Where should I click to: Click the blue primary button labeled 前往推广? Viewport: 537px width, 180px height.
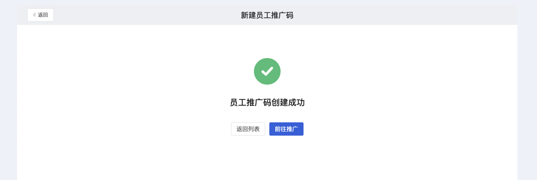point(286,129)
